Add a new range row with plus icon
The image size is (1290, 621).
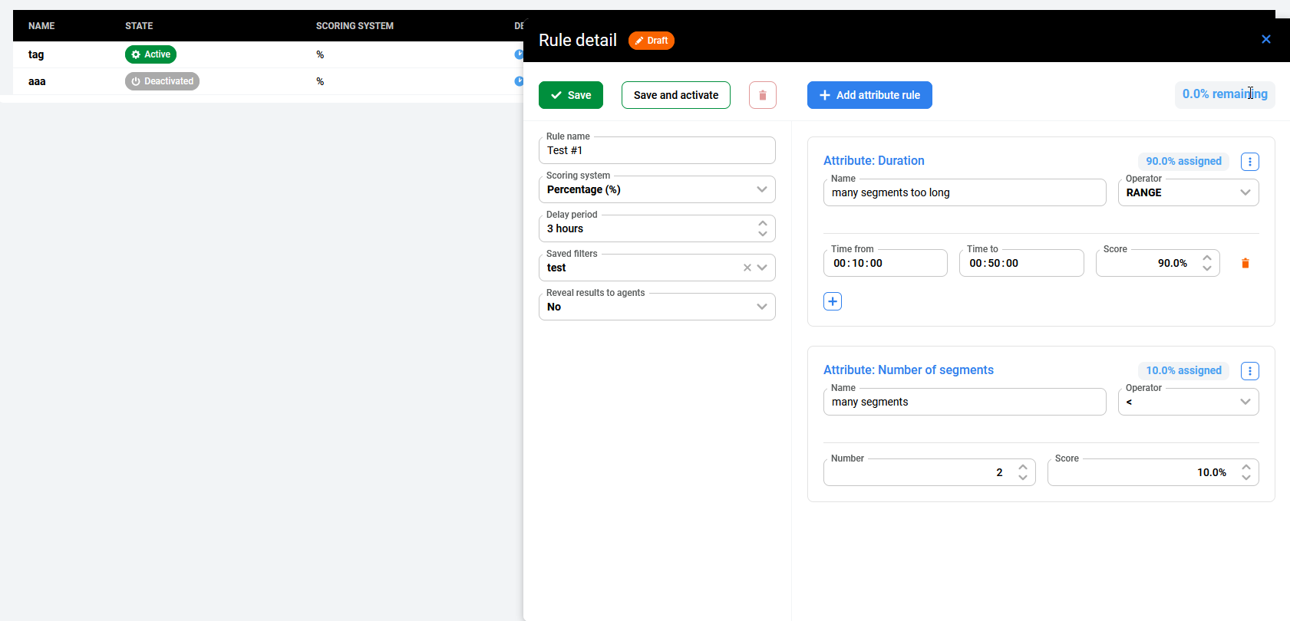pyautogui.click(x=833, y=301)
